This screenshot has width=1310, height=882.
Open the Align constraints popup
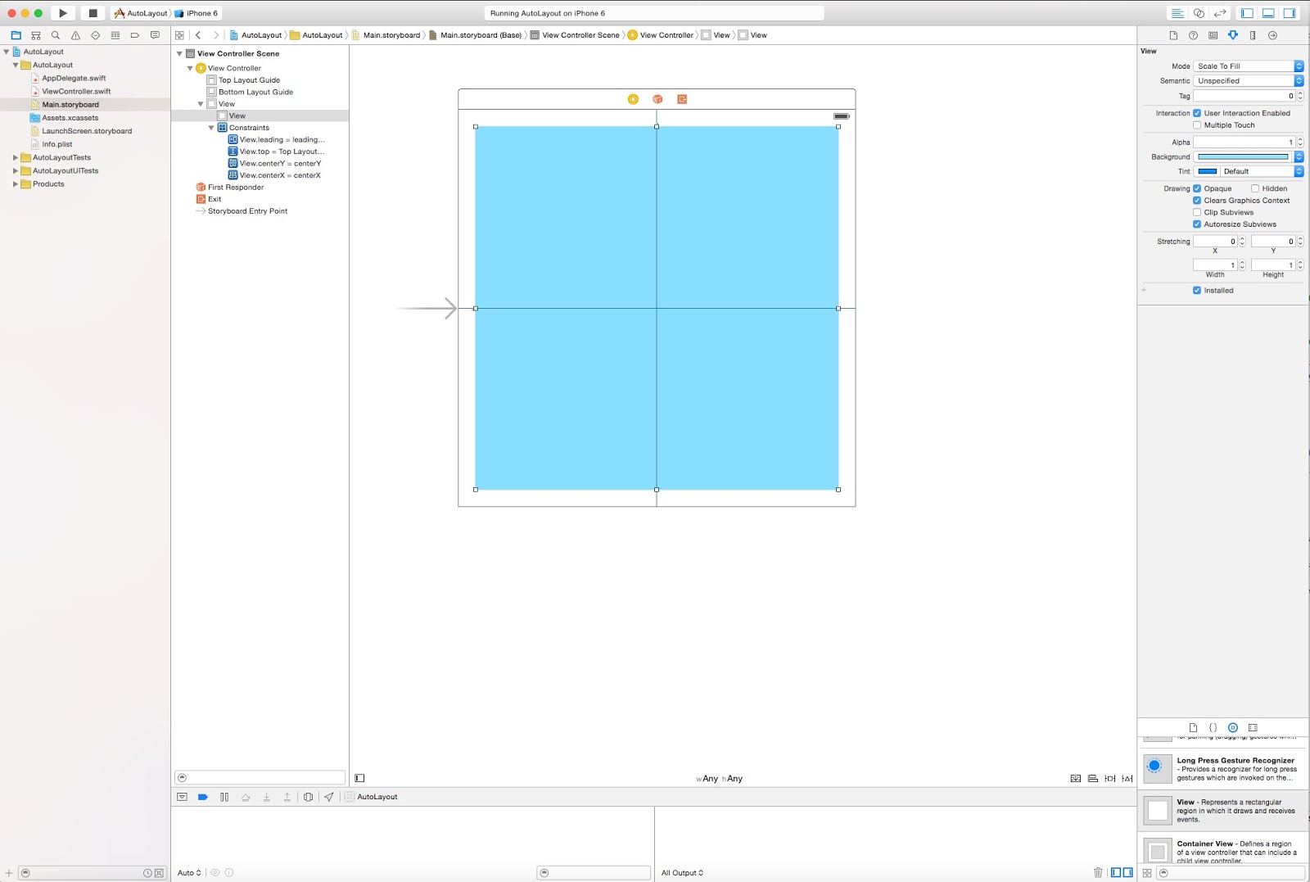1093,778
